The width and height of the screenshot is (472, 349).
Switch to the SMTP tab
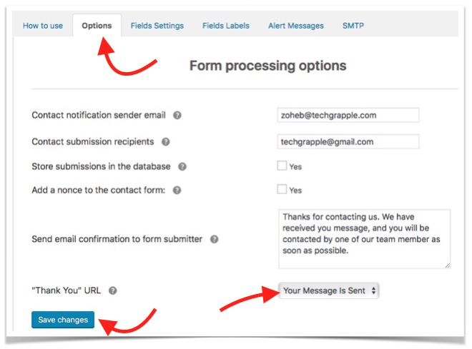[353, 26]
